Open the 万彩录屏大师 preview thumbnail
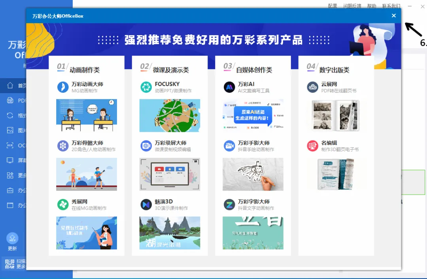This screenshot has height=279, width=427. pos(170,174)
